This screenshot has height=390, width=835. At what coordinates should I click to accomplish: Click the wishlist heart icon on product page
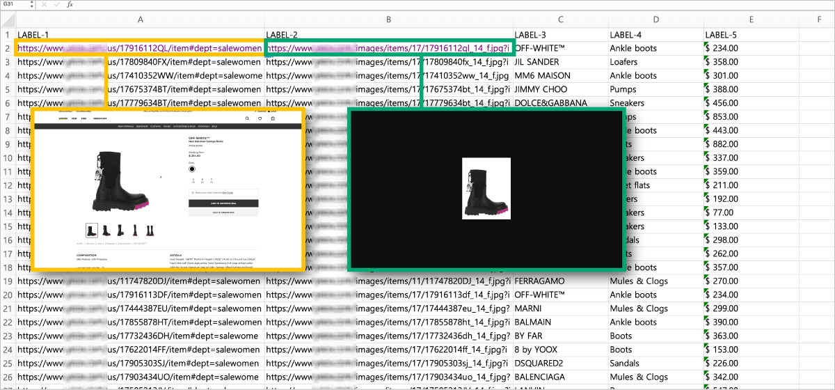click(x=260, y=118)
